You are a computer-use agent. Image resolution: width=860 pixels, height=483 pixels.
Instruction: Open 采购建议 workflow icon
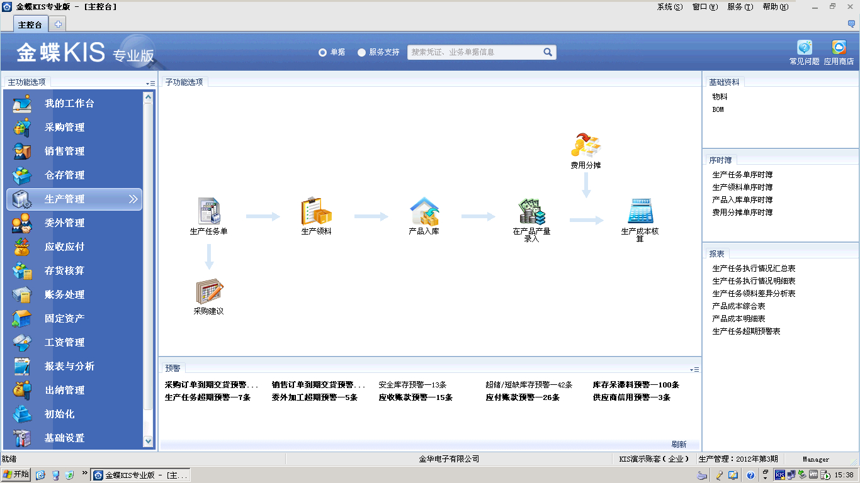(209, 291)
